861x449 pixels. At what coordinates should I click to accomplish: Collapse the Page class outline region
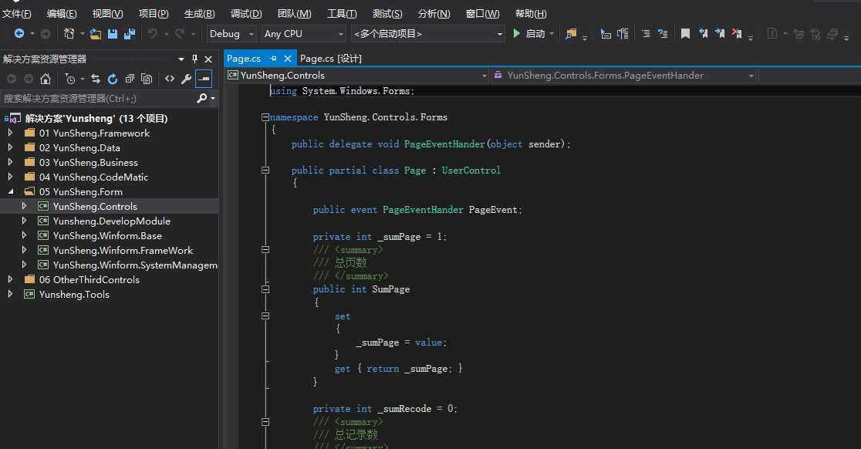click(265, 170)
